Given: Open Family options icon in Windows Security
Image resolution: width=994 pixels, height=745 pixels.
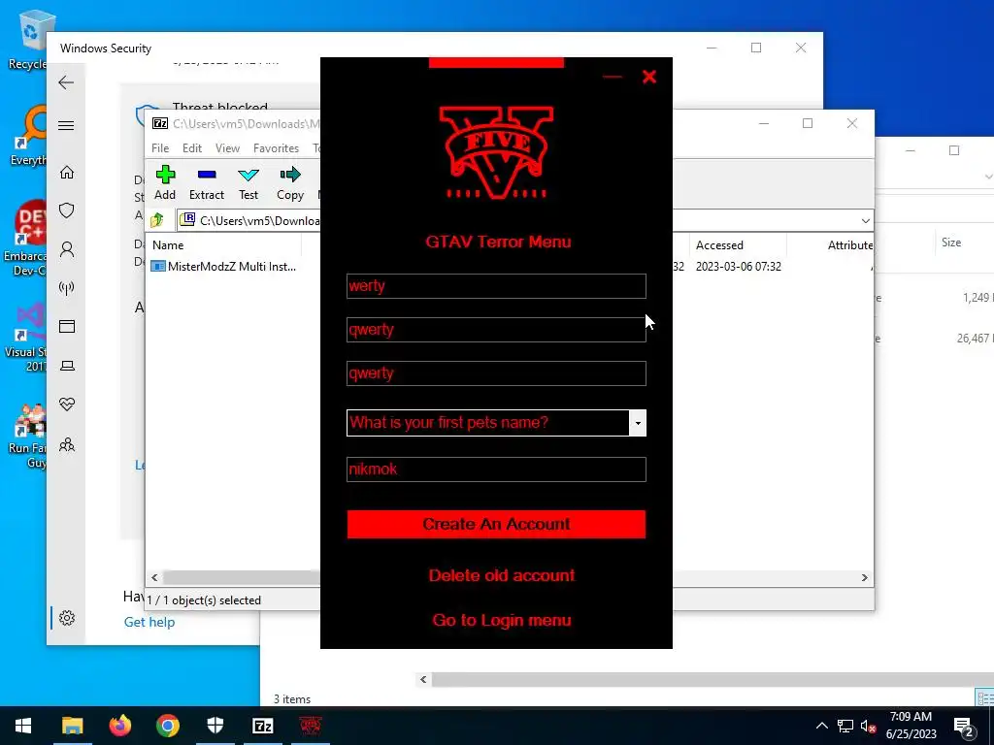Looking at the screenshot, I should pyautogui.click(x=67, y=444).
